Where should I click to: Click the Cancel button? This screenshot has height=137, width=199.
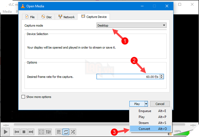coord(160,104)
